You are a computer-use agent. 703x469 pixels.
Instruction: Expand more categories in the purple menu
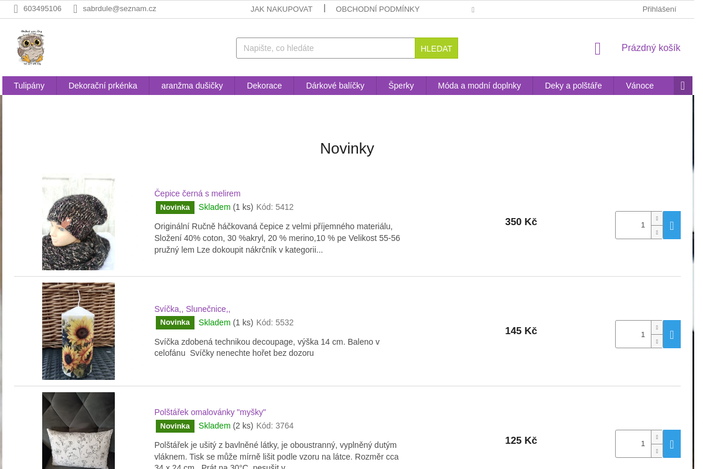click(x=683, y=86)
